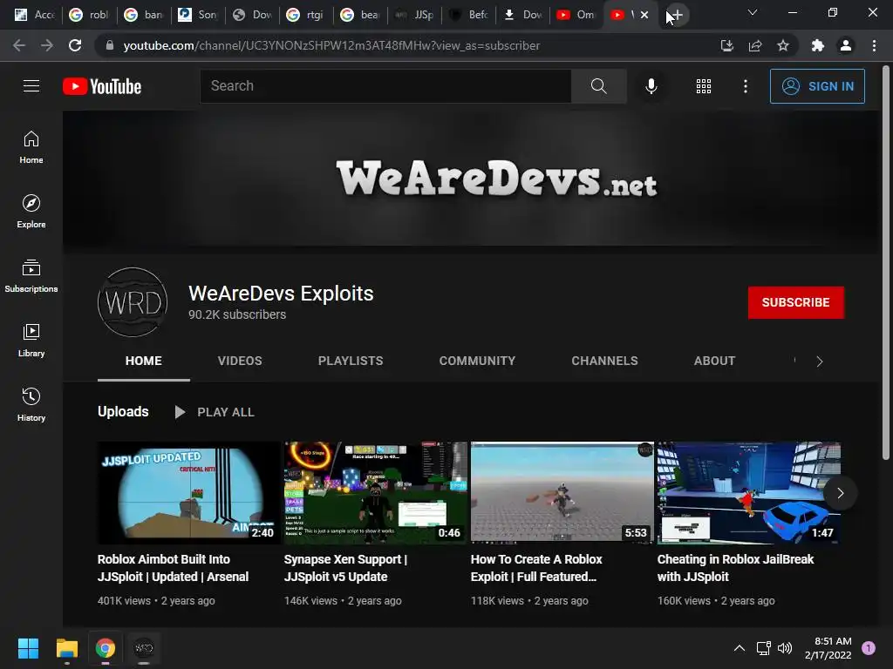Viewport: 893px width, 669px height.
Task: Switch to the 'JJSp' browser tab
Action: click(414, 15)
